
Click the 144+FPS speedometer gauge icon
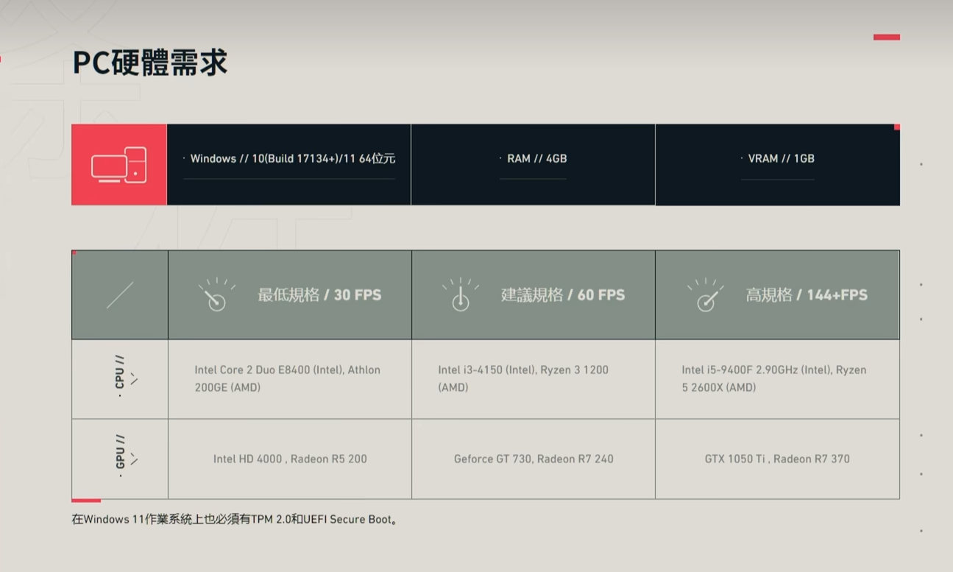(x=705, y=294)
